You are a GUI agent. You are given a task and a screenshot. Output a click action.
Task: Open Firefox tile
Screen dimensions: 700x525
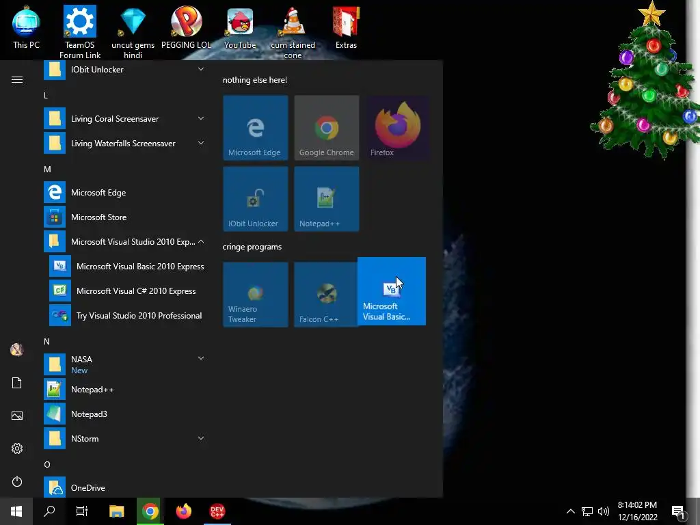pyautogui.click(x=397, y=128)
